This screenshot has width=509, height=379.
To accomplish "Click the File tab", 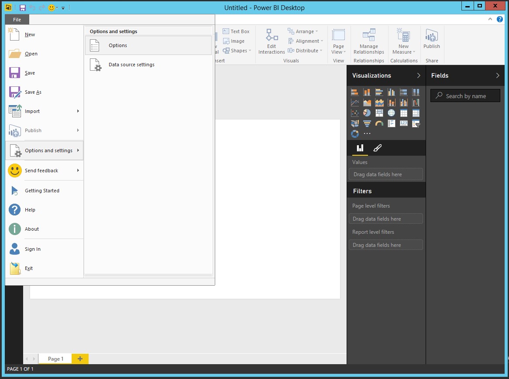I will [x=17, y=20].
